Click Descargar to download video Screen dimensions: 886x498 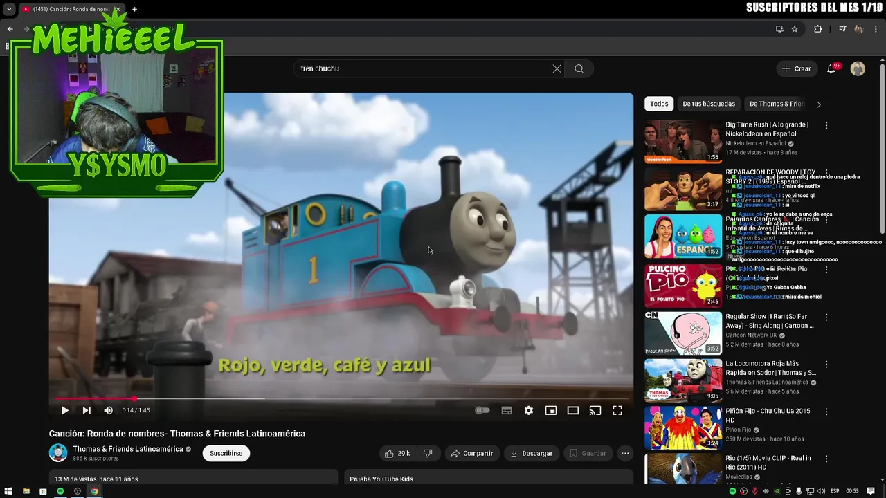click(531, 453)
